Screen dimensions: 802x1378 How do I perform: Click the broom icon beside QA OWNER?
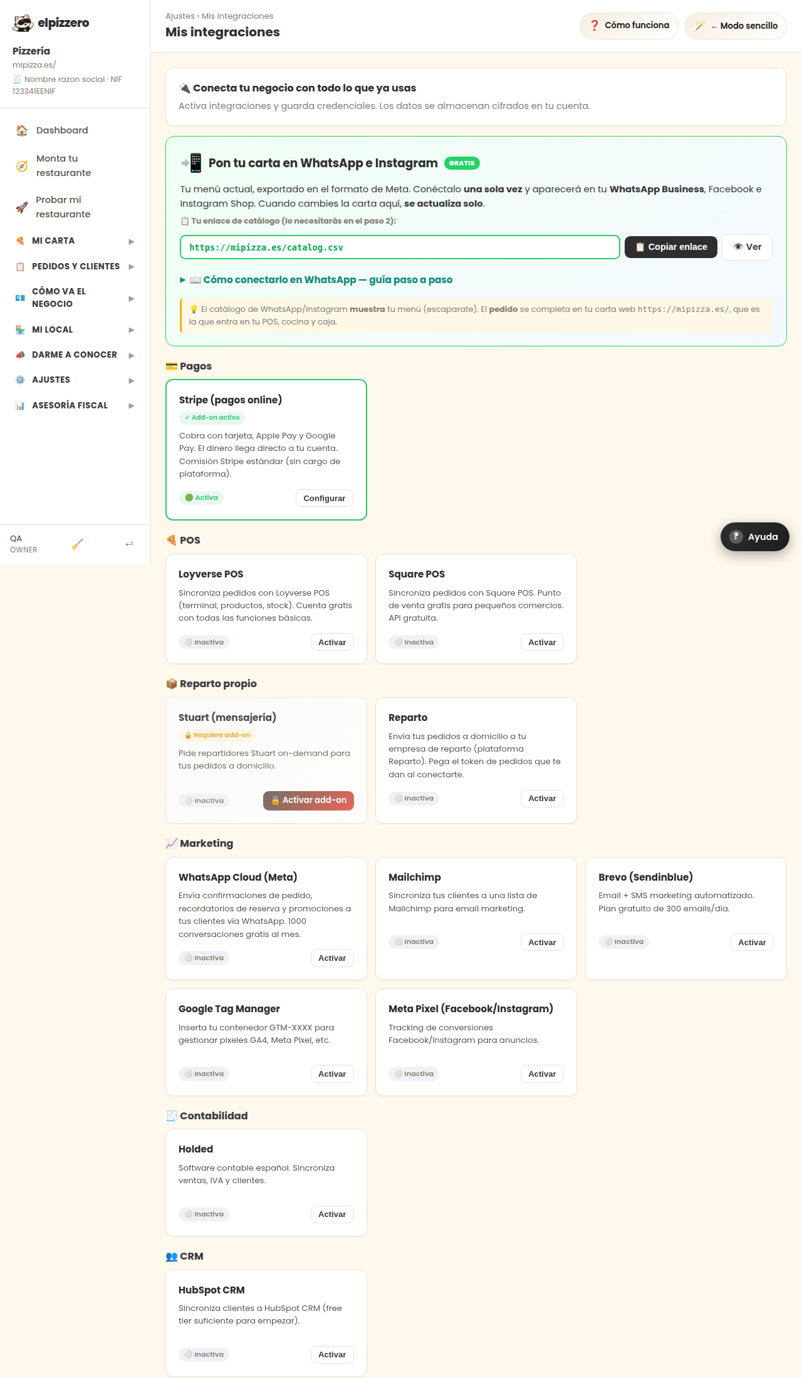(78, 544)
